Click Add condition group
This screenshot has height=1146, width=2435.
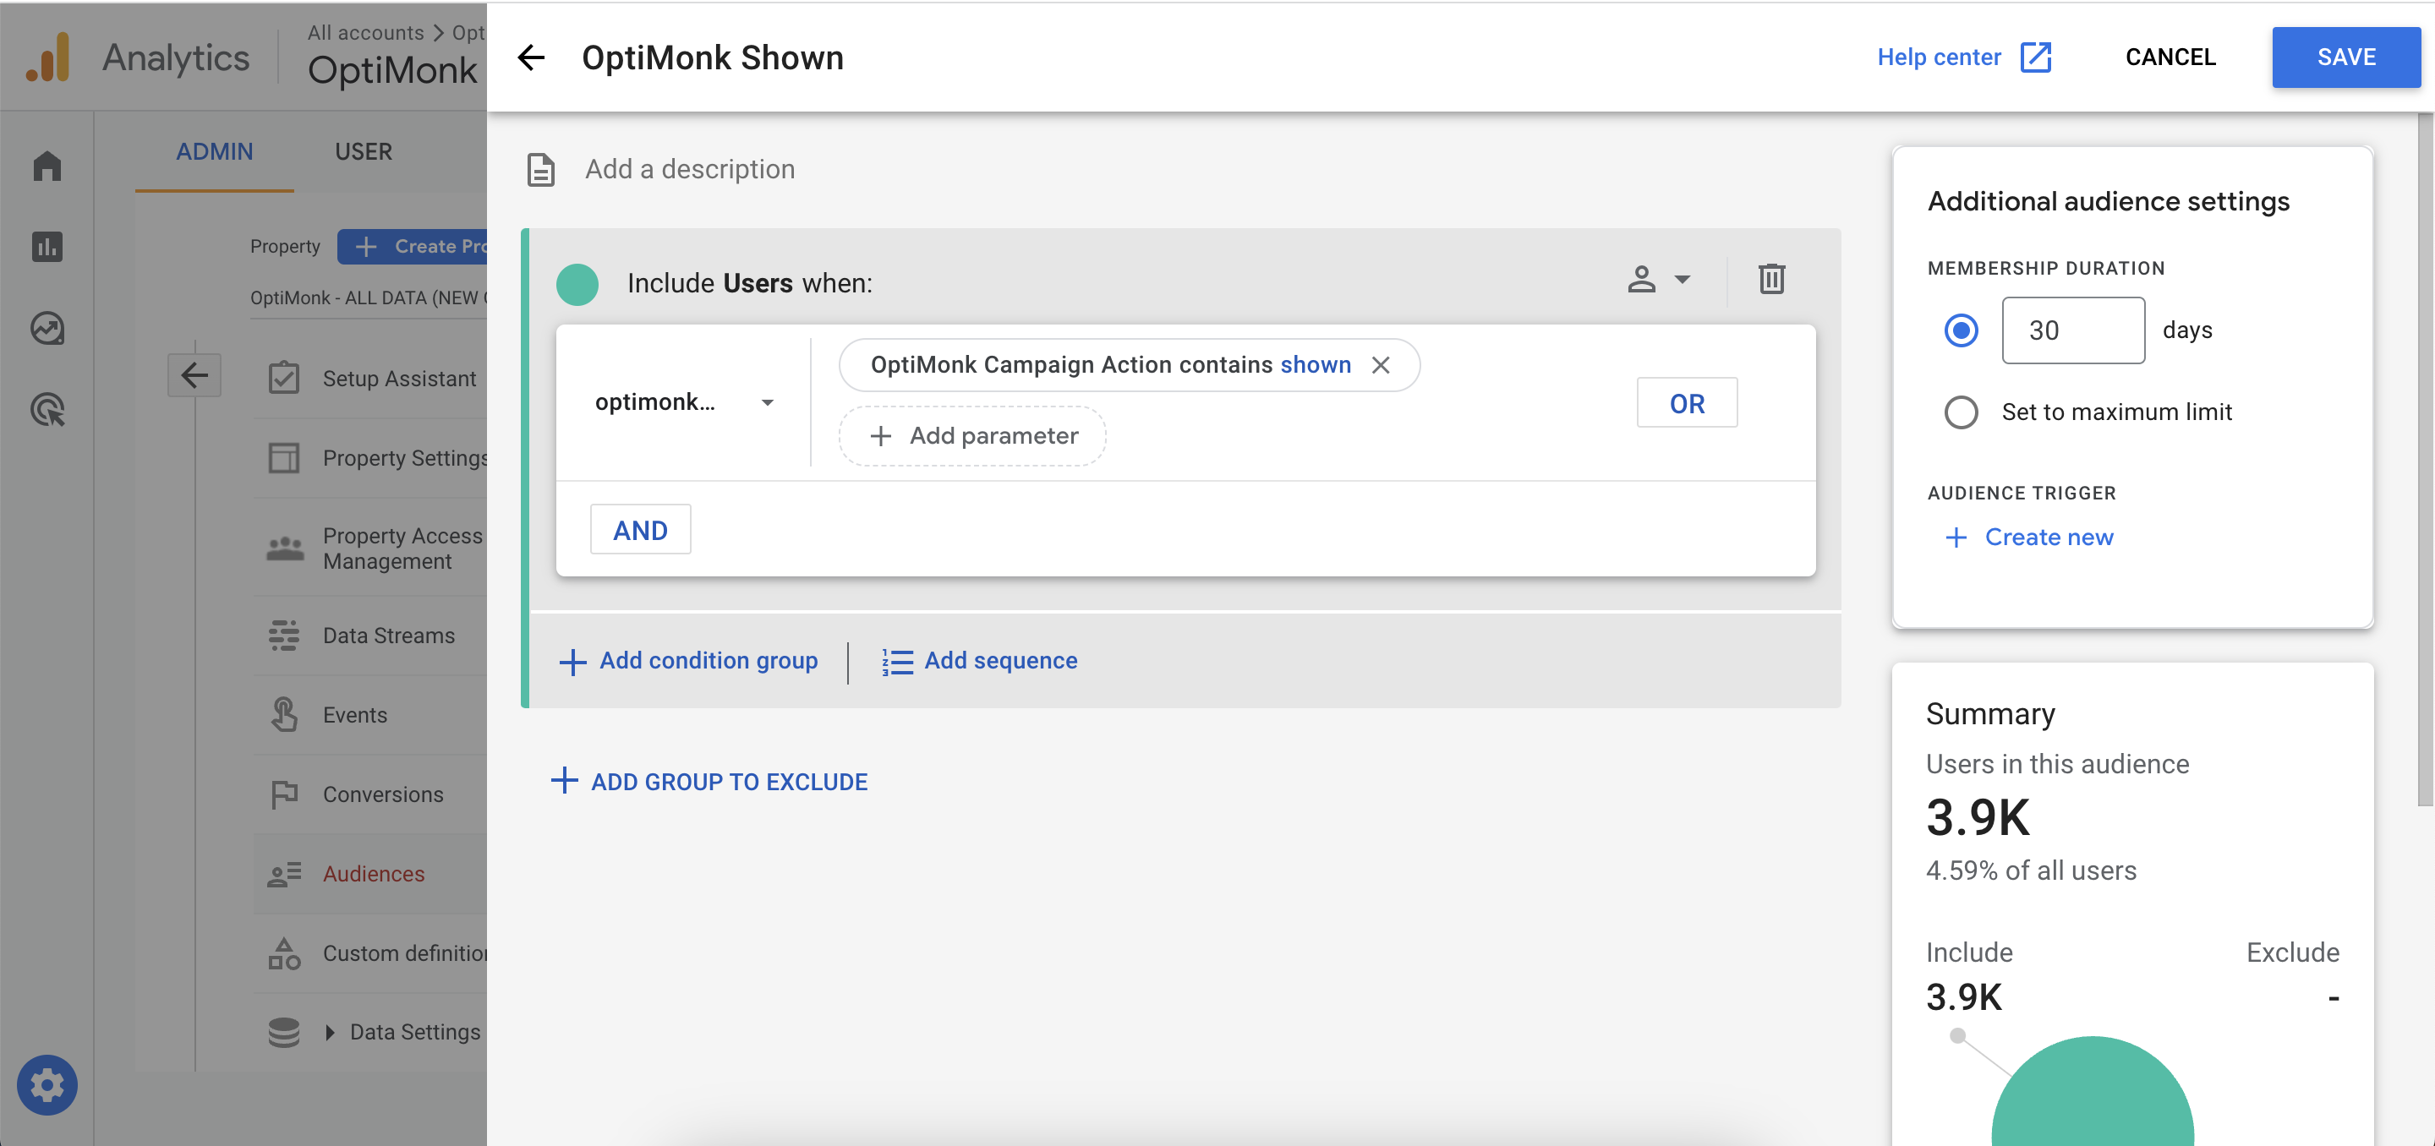pyautogui.click(x=689, y=662)
